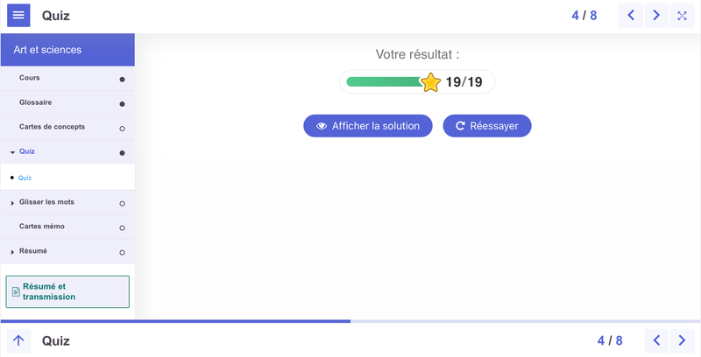Enter fullscreen mode
Screen dimensions: 701x357
[x=682, y=16]
